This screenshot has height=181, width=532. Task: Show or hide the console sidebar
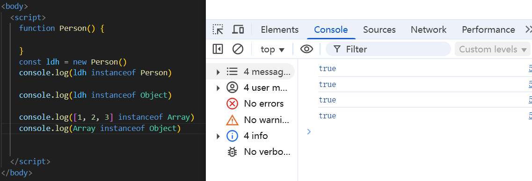coord(218,49)
